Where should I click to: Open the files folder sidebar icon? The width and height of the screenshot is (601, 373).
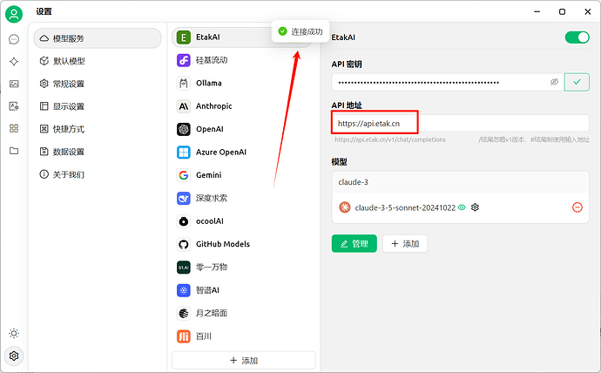(x=14, y=151)
